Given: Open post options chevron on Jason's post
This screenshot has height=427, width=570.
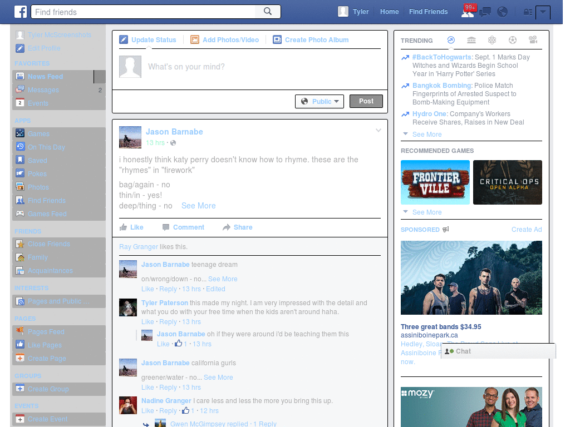Looking at the screenshot, I should pyautogui.click(x=379, y=130).
